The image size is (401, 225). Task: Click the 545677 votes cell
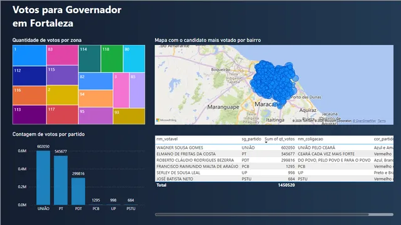click(288, 154)
